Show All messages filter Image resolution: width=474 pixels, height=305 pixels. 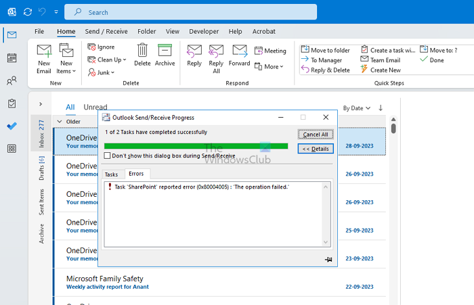point(70,108)
